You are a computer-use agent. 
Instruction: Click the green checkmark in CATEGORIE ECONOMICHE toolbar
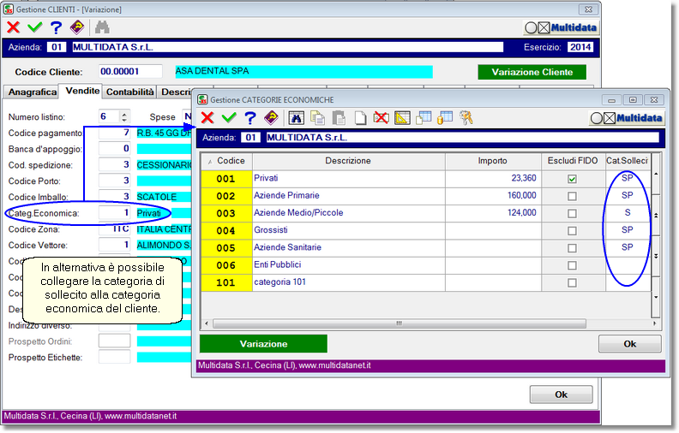coord(229,117)
